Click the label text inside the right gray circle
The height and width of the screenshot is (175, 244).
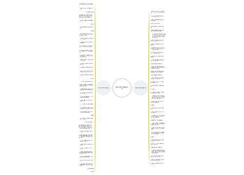click(x=141, y=88)
